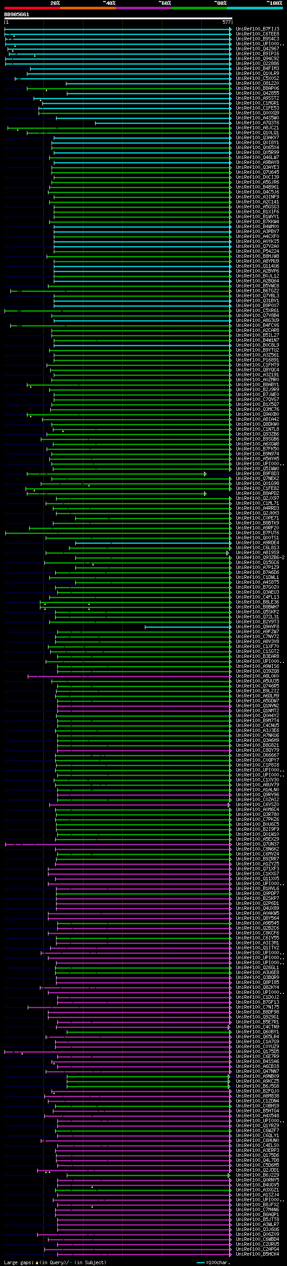287x1266 pixels.
Task: Click the UniRef100_Q9AVF8 label
Action: pyautogui.click(x=257, y=626)
